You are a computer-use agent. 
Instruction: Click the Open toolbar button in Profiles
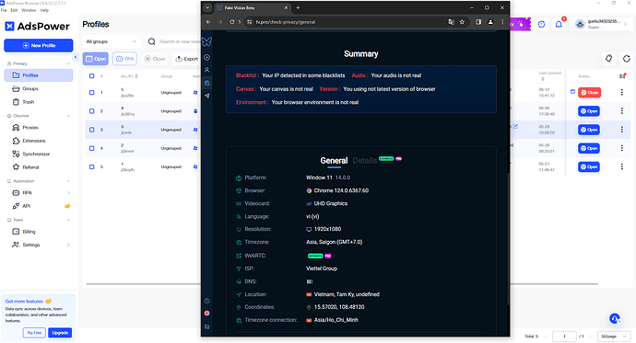pos(95,59)
